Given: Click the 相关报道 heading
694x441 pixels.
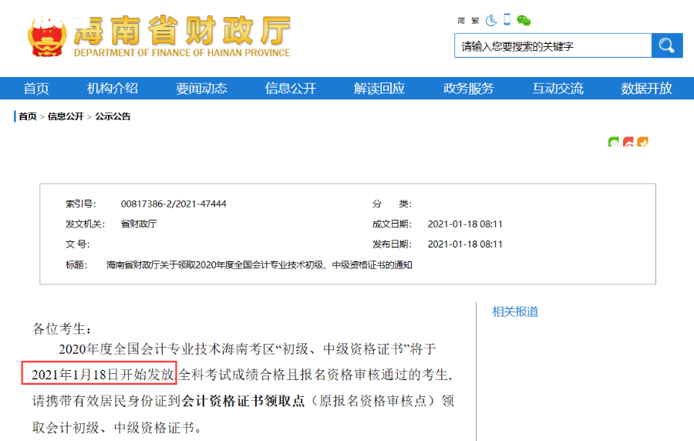Looking at the screenshot, I should pyautogui.click(x=515, y=311).
